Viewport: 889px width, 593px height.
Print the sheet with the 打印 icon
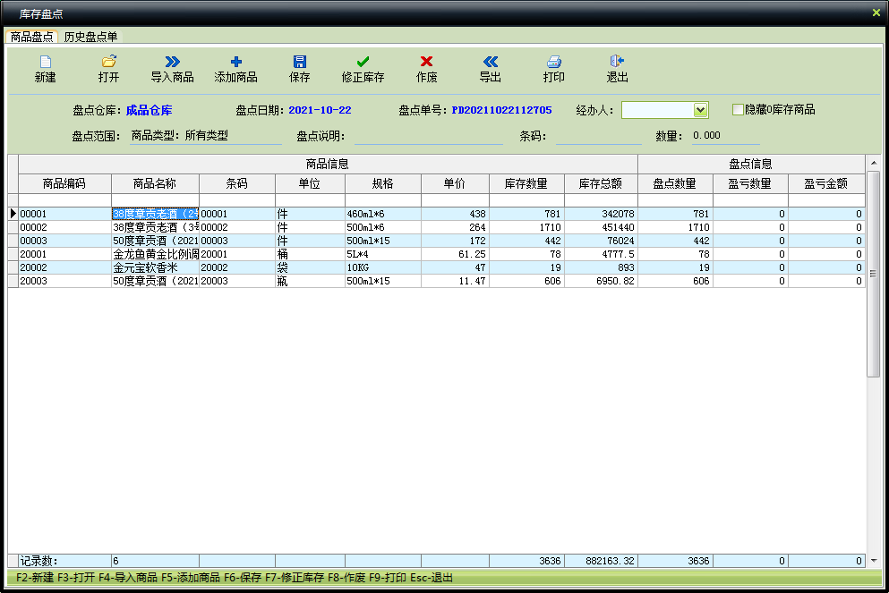tap(554, 61)
